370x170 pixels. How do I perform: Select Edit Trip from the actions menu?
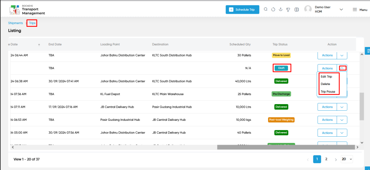(x=326, y=77)
